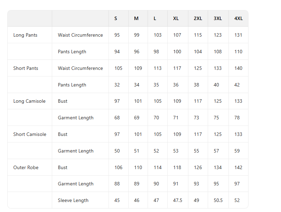Select the Sleeve Length measurement label

tap(73, 200)
